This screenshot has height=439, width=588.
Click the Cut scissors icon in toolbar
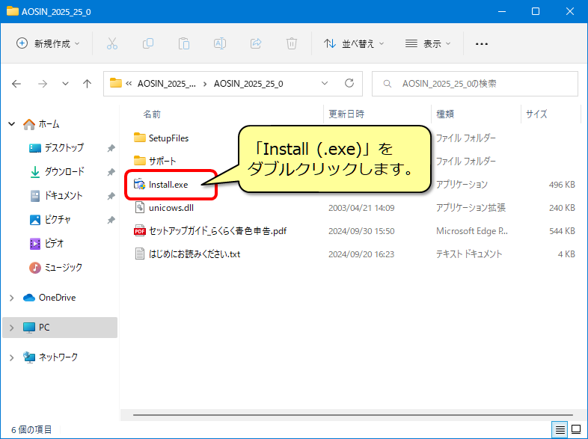[112, 43]
